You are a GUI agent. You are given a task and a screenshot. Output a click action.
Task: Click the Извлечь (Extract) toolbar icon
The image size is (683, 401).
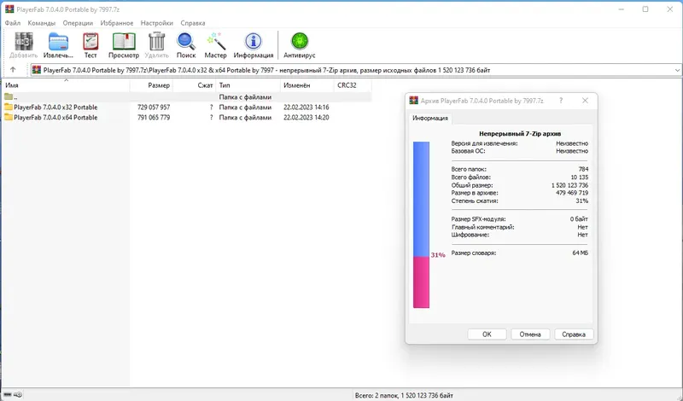point(58,42)
